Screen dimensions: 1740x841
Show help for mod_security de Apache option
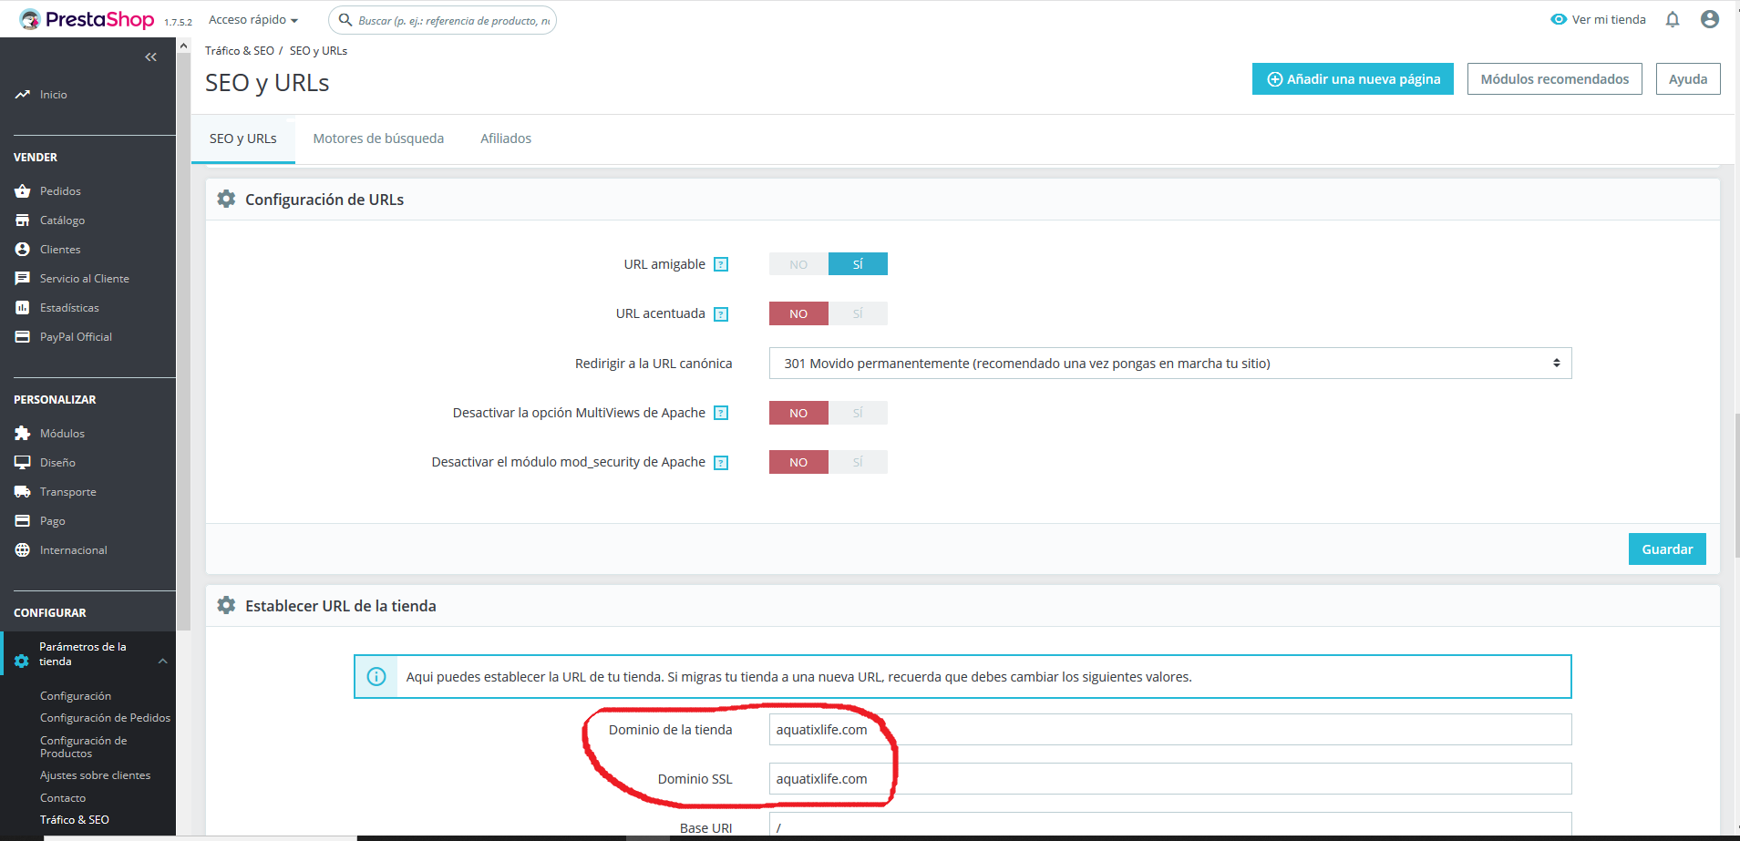721,462
